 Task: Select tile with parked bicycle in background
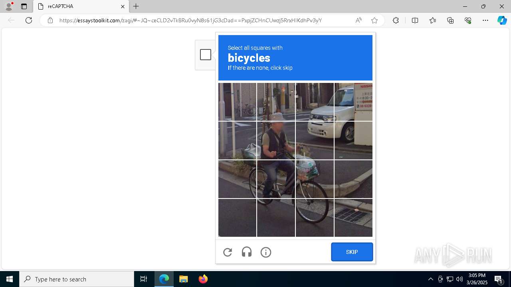click(237, 102)
